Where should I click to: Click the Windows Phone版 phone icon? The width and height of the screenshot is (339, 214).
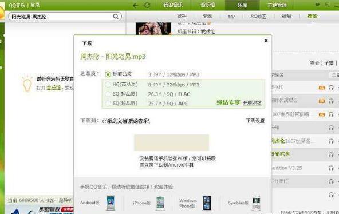207,203
